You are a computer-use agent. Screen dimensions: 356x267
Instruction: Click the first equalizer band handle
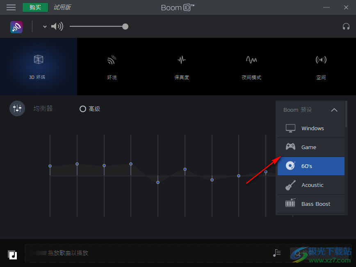click(x=50, y=166)
